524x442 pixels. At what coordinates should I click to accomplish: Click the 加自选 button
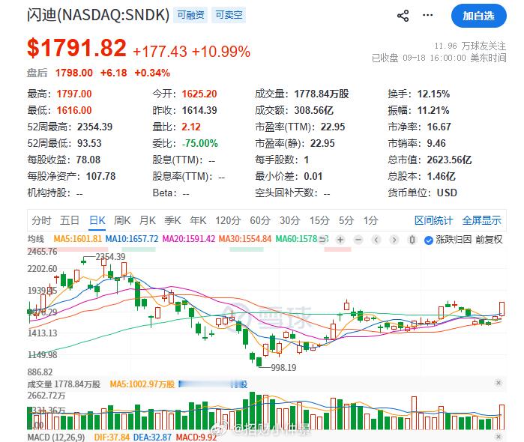coord(478,16)
